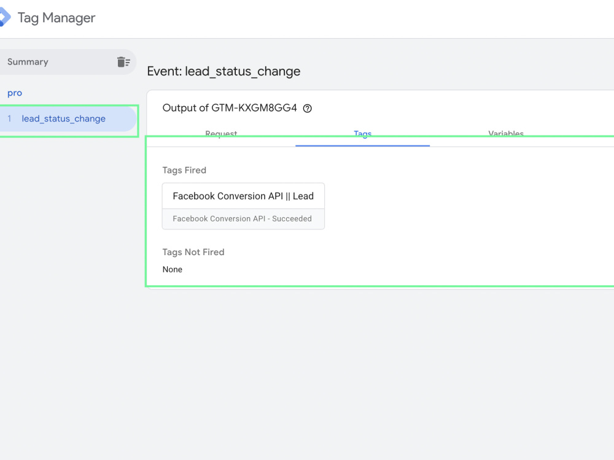Open the pro request entry
Screen dimensions: 614x460
pos(15,93)
